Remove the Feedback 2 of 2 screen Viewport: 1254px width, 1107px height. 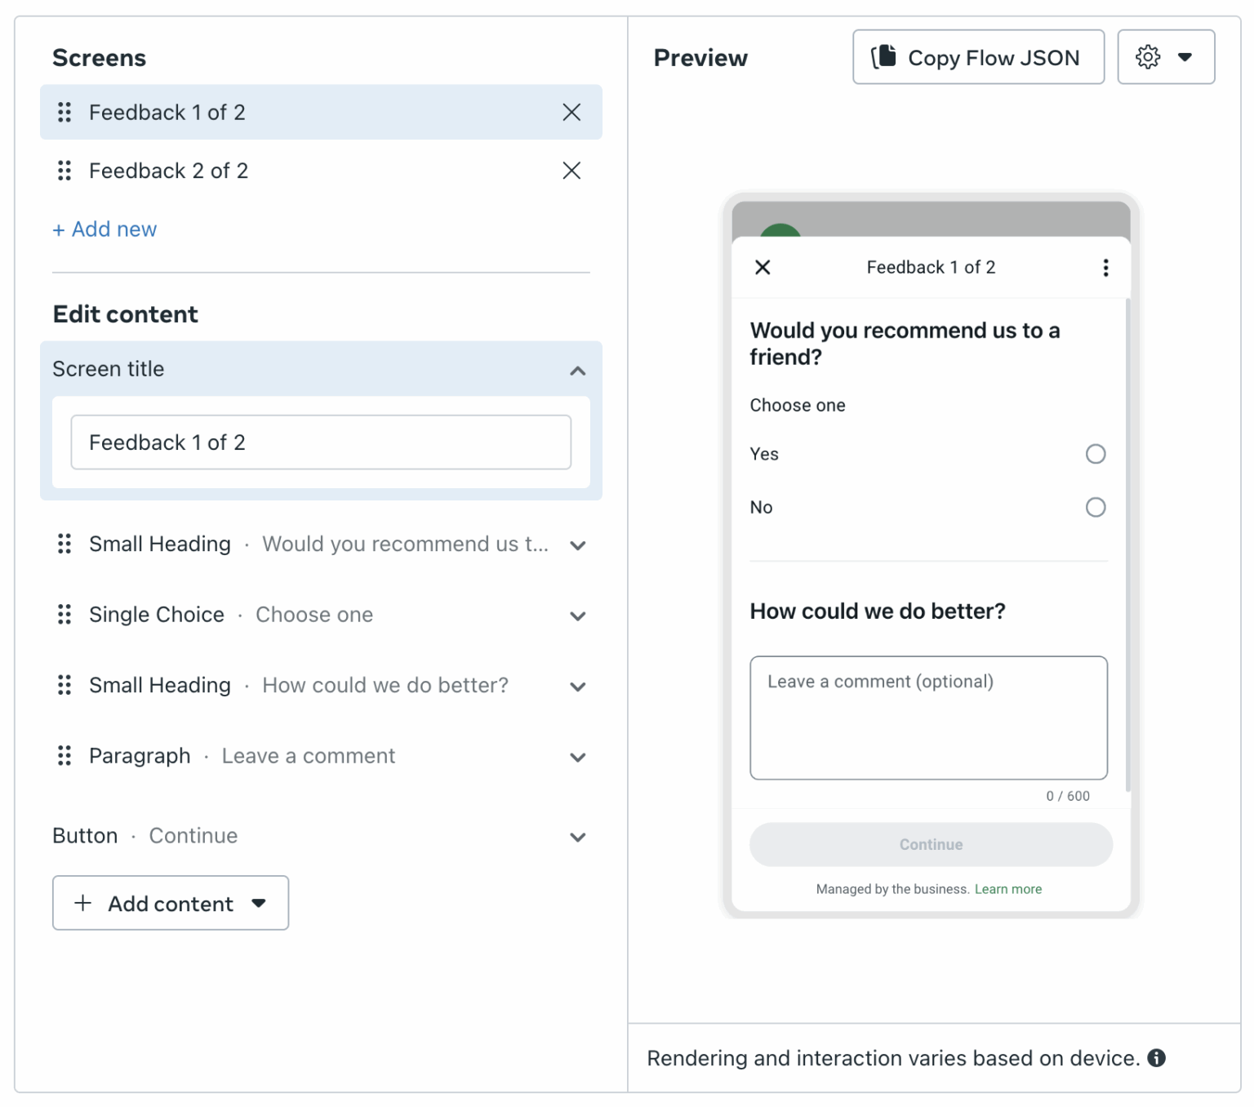point(571,171)
